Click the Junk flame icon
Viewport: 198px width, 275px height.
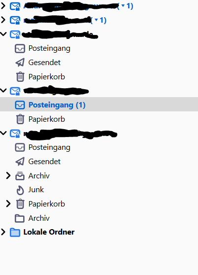(20, 190)
